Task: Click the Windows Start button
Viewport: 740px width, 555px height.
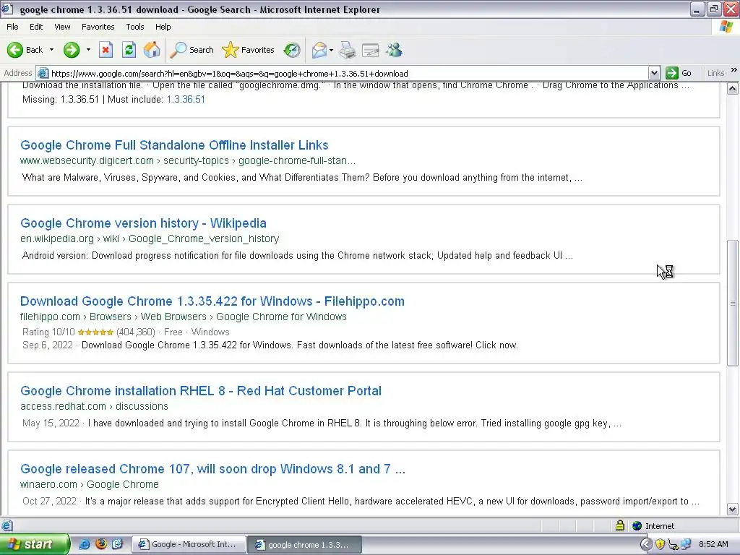Action: 35,544
